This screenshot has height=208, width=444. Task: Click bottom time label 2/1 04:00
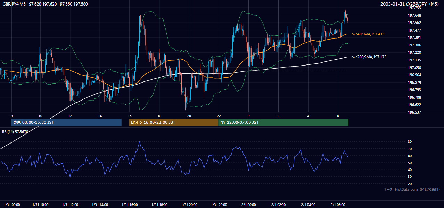(308, 205)
